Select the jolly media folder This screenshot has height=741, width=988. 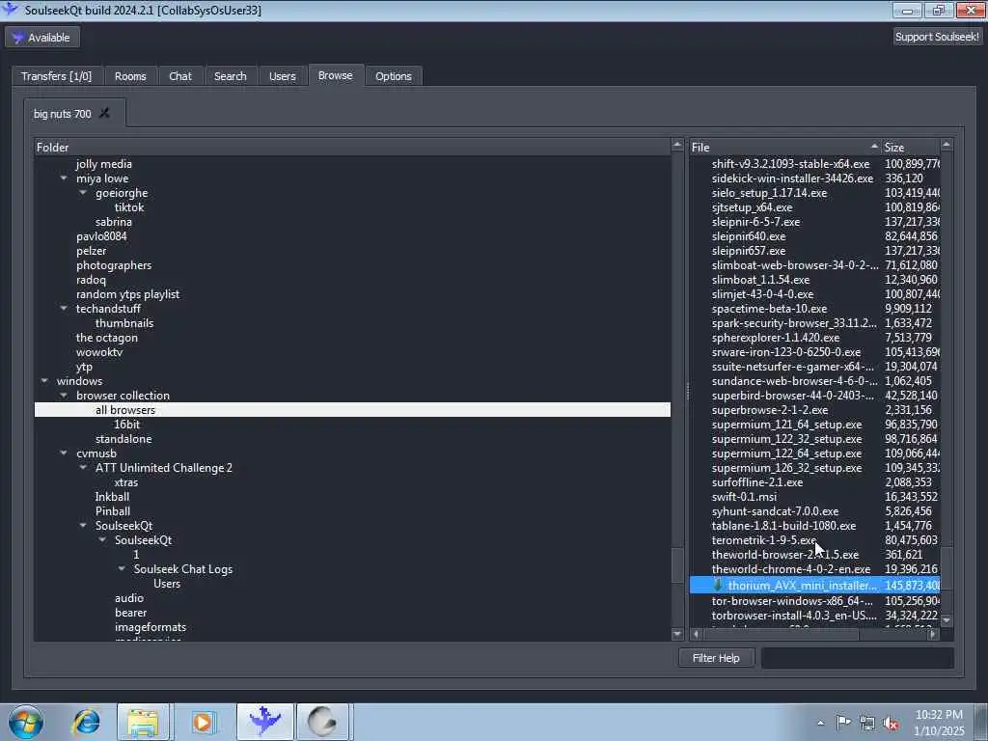[104, 164]
